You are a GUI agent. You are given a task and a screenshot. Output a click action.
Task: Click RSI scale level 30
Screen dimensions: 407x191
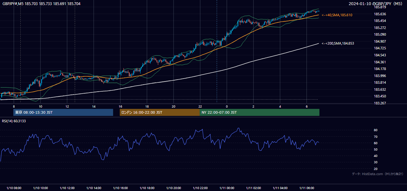[376, 162]
